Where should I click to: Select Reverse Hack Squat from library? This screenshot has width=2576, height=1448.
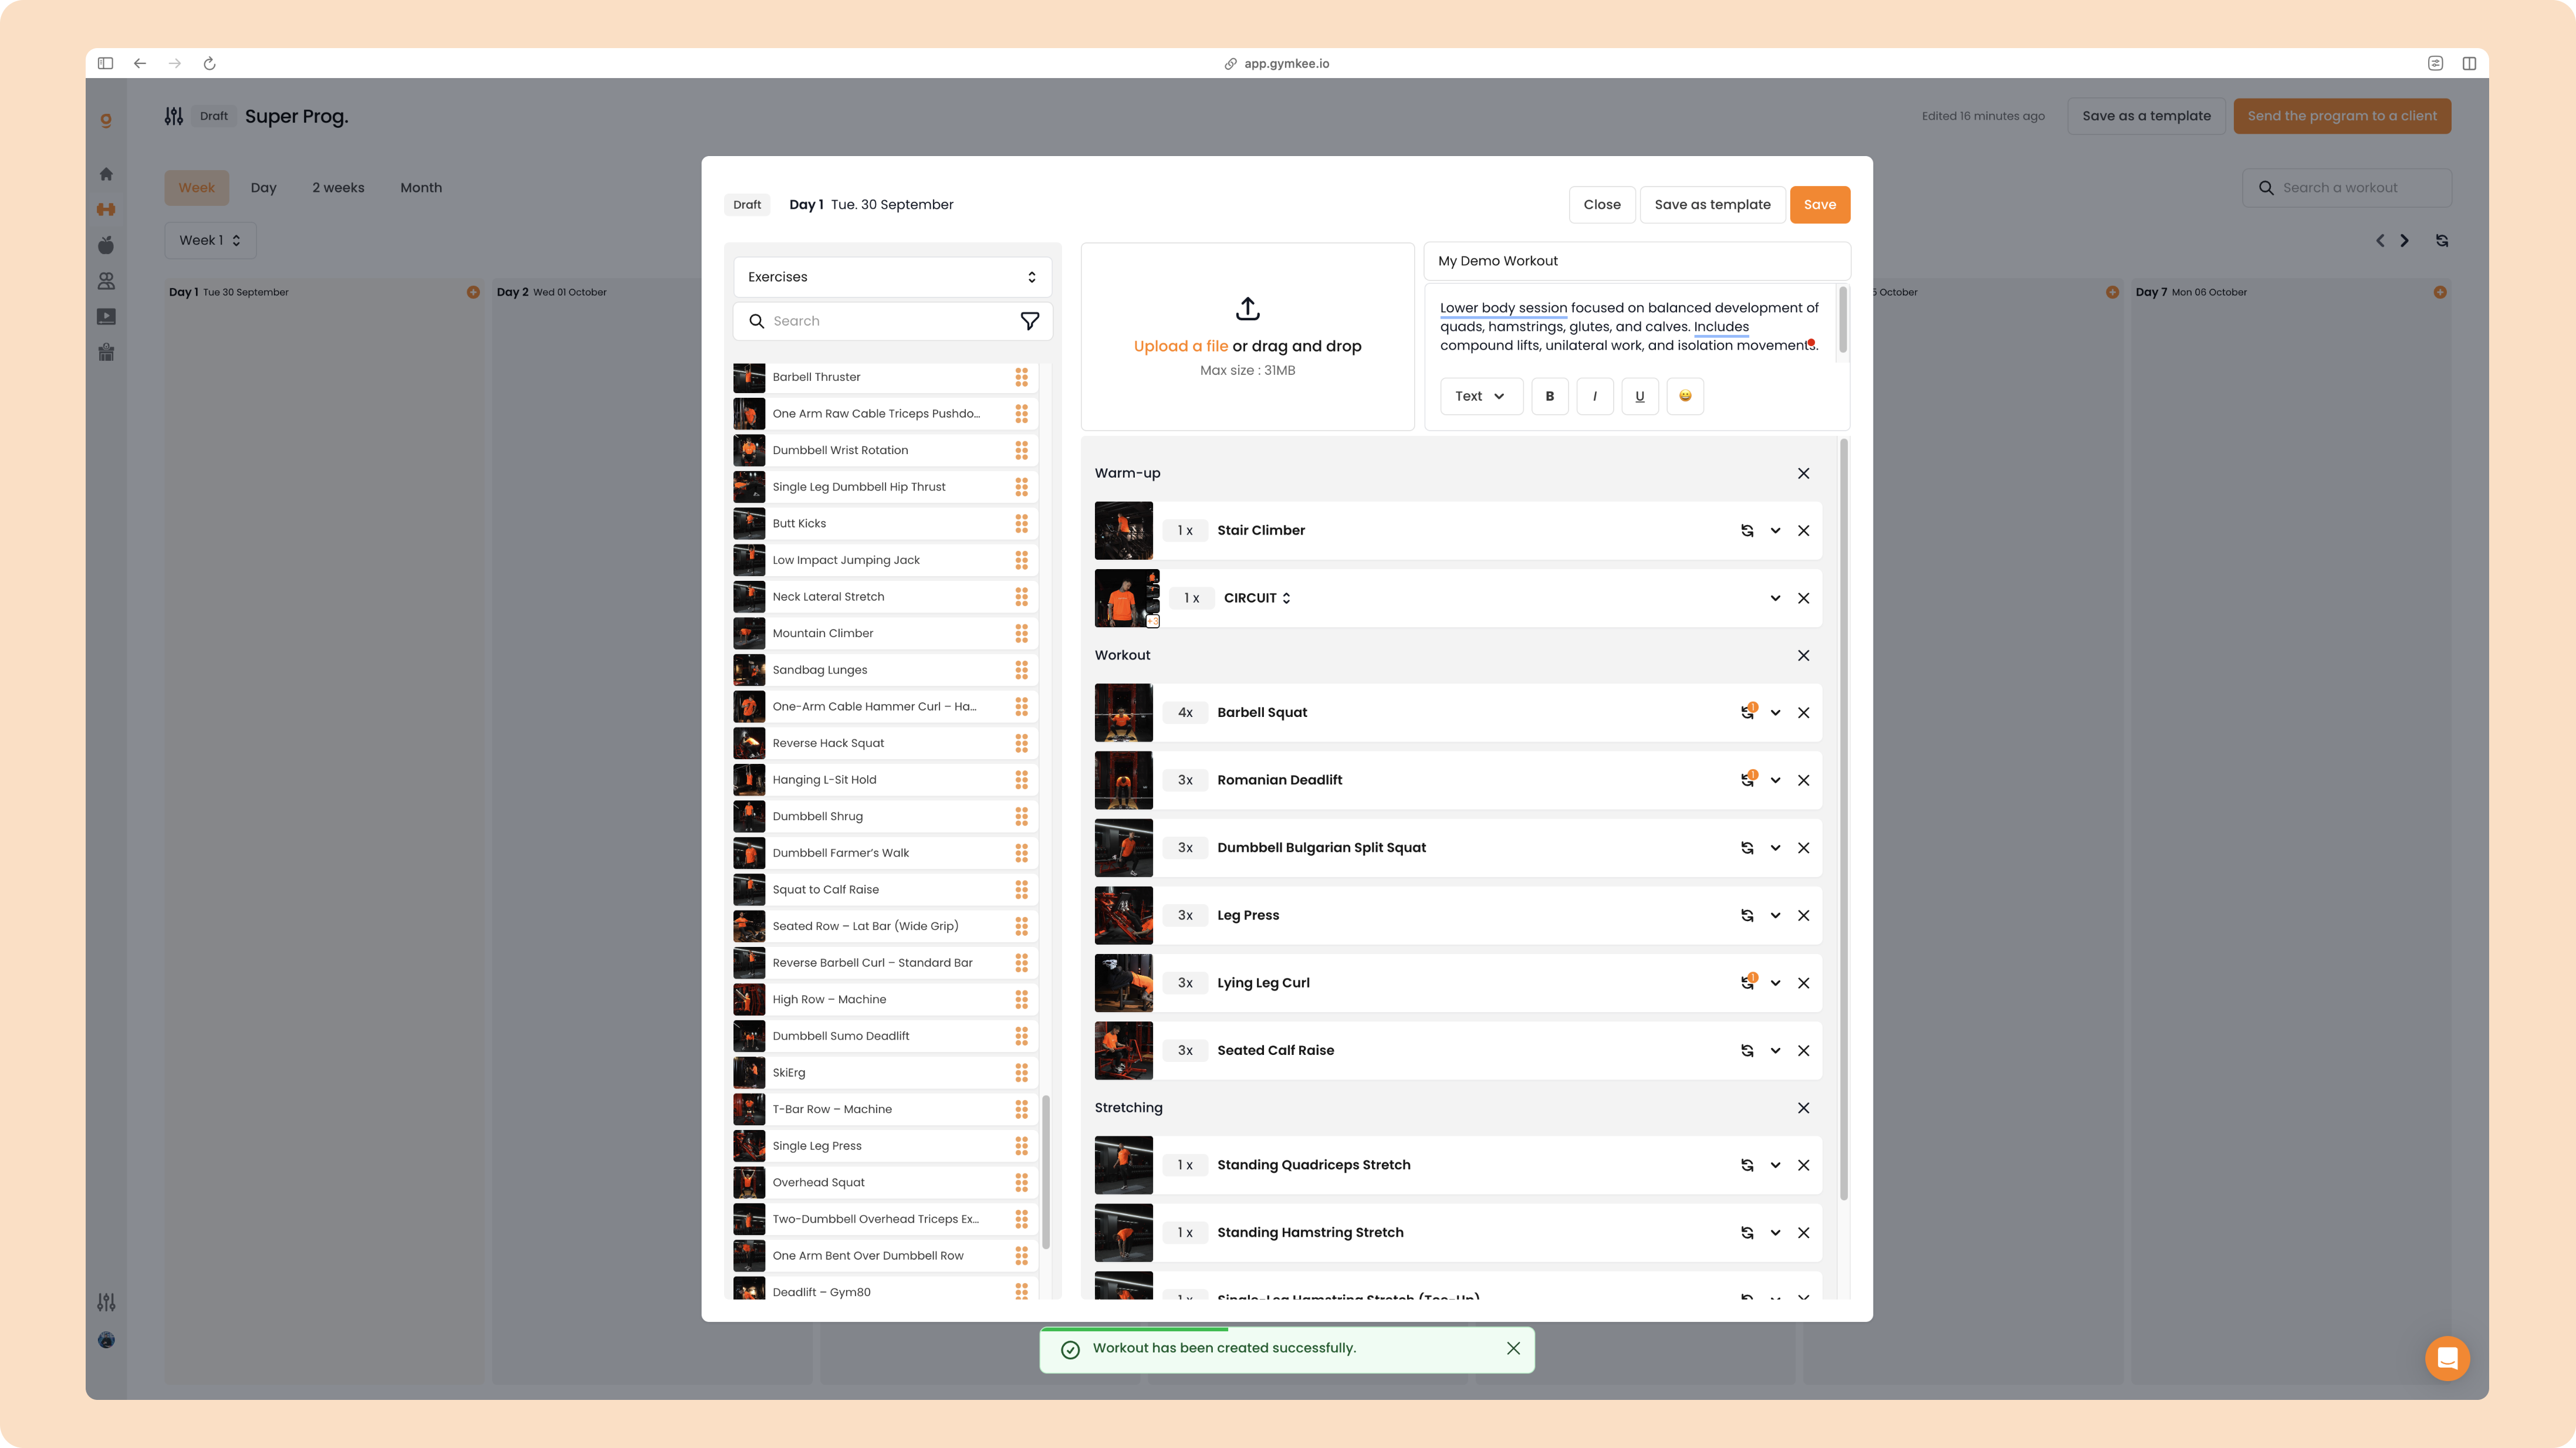pyautogui.click(x=885, y=744)
